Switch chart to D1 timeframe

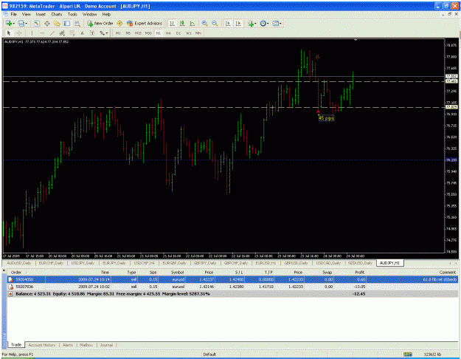click(178, 33)
